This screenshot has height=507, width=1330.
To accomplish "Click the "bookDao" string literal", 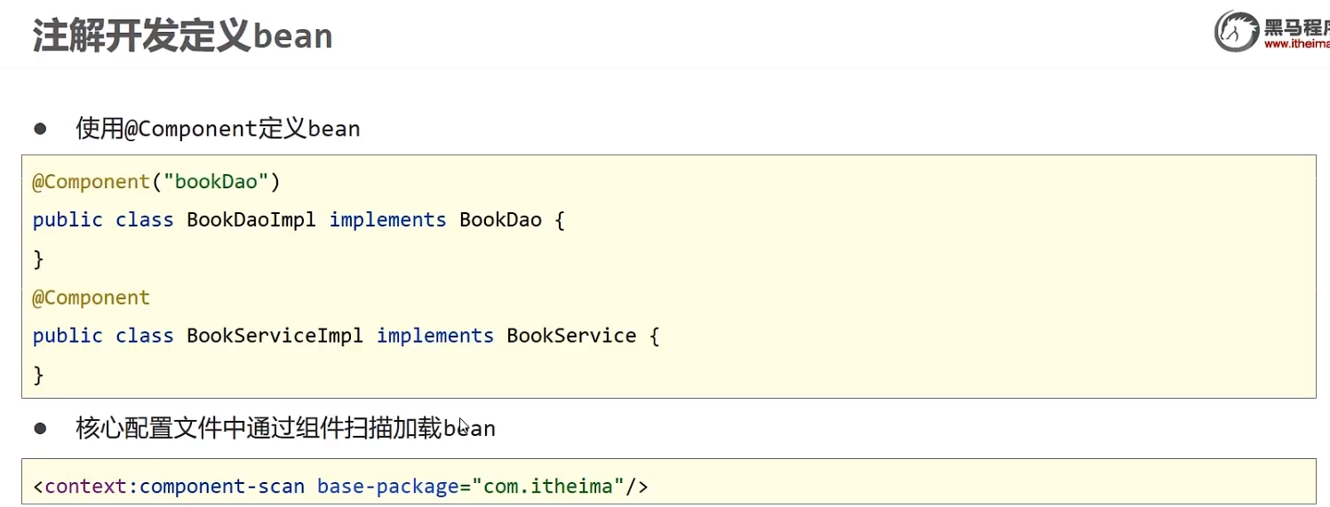I will click(x=216, y=182).
